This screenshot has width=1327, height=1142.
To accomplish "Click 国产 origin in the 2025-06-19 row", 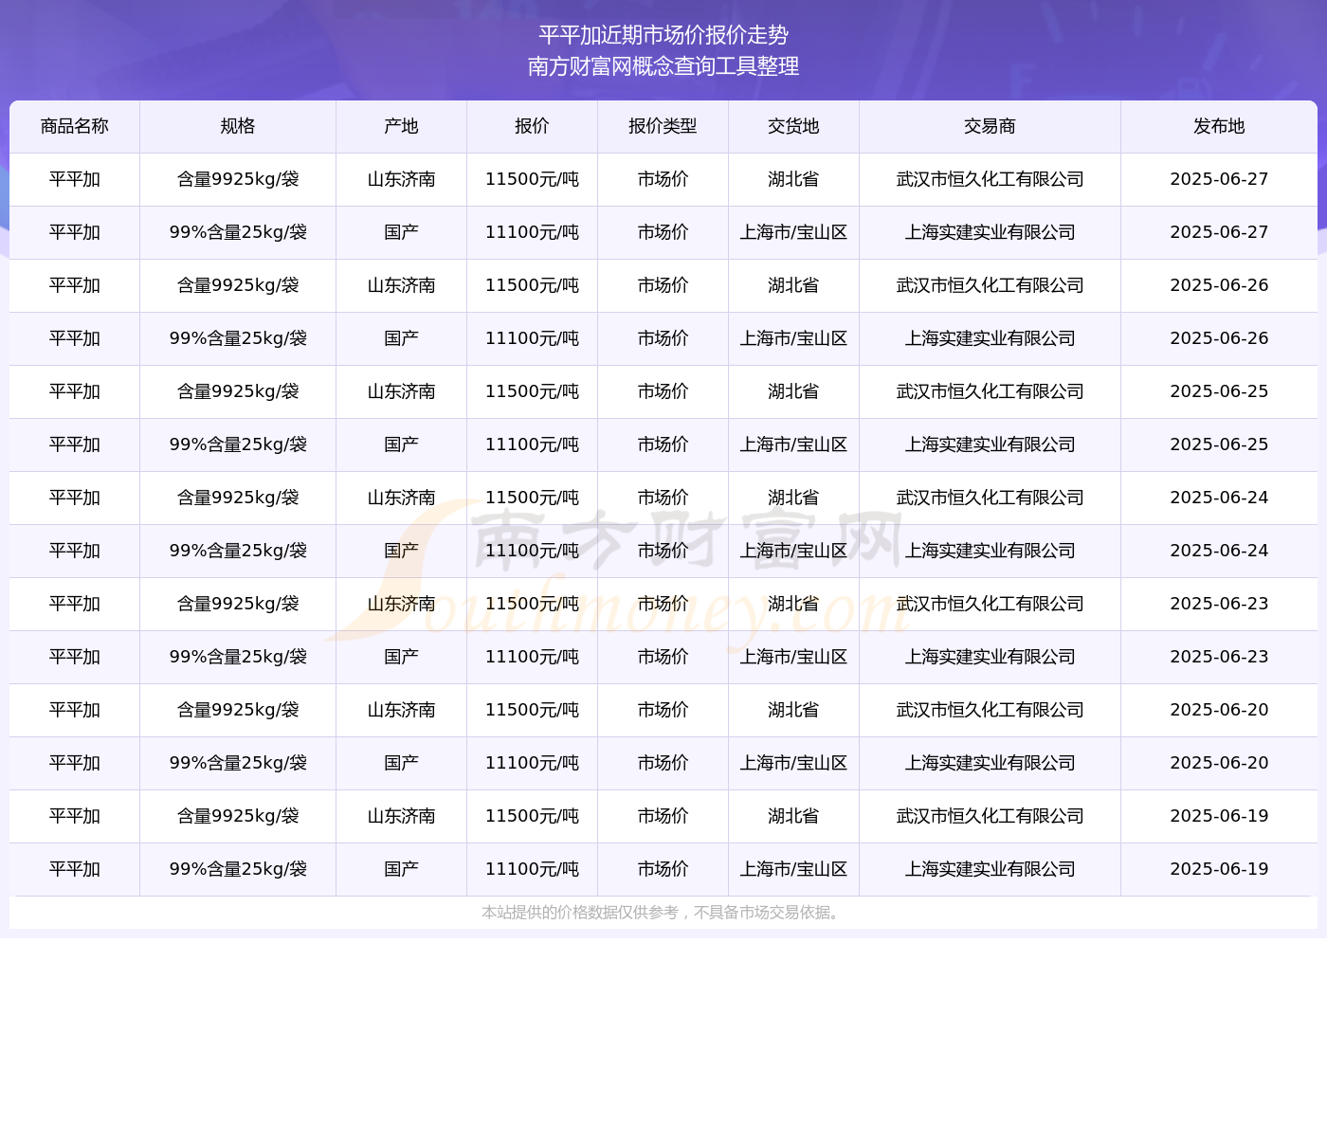I will click(402, 869).
